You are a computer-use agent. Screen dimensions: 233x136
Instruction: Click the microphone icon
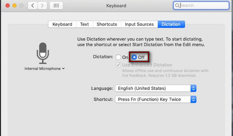[43, 53]
